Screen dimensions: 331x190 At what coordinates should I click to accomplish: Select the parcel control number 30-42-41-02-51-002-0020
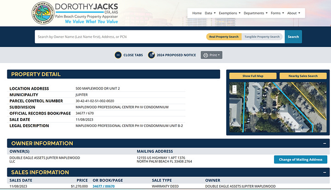click(x=95, y=101)
